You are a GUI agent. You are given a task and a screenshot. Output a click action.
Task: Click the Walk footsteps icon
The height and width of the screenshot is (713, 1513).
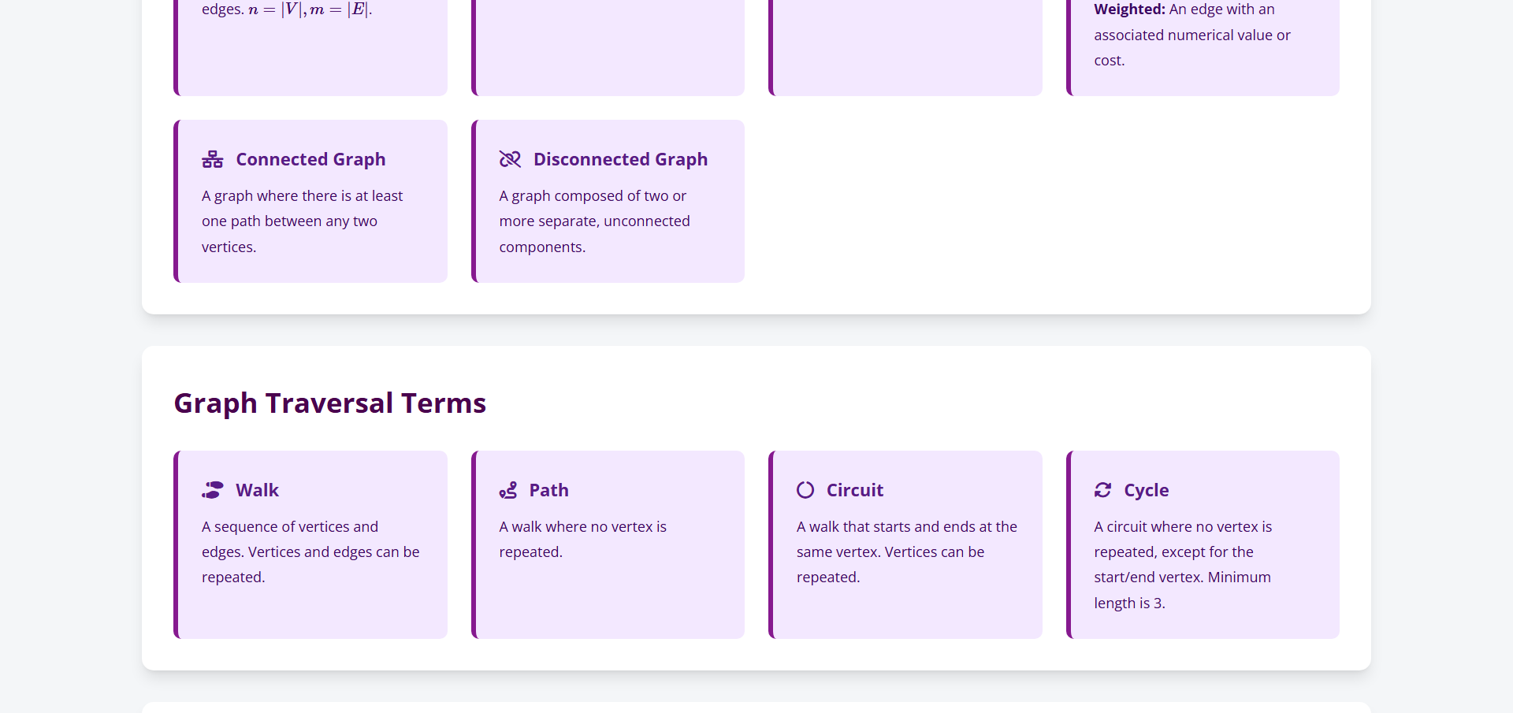coord(212,490)
